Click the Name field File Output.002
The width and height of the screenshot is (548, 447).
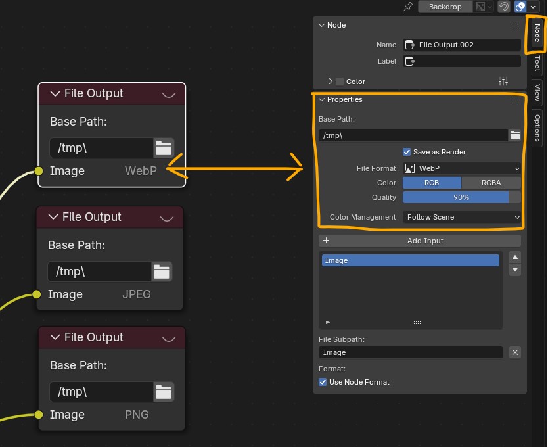[x=462, y=45]
